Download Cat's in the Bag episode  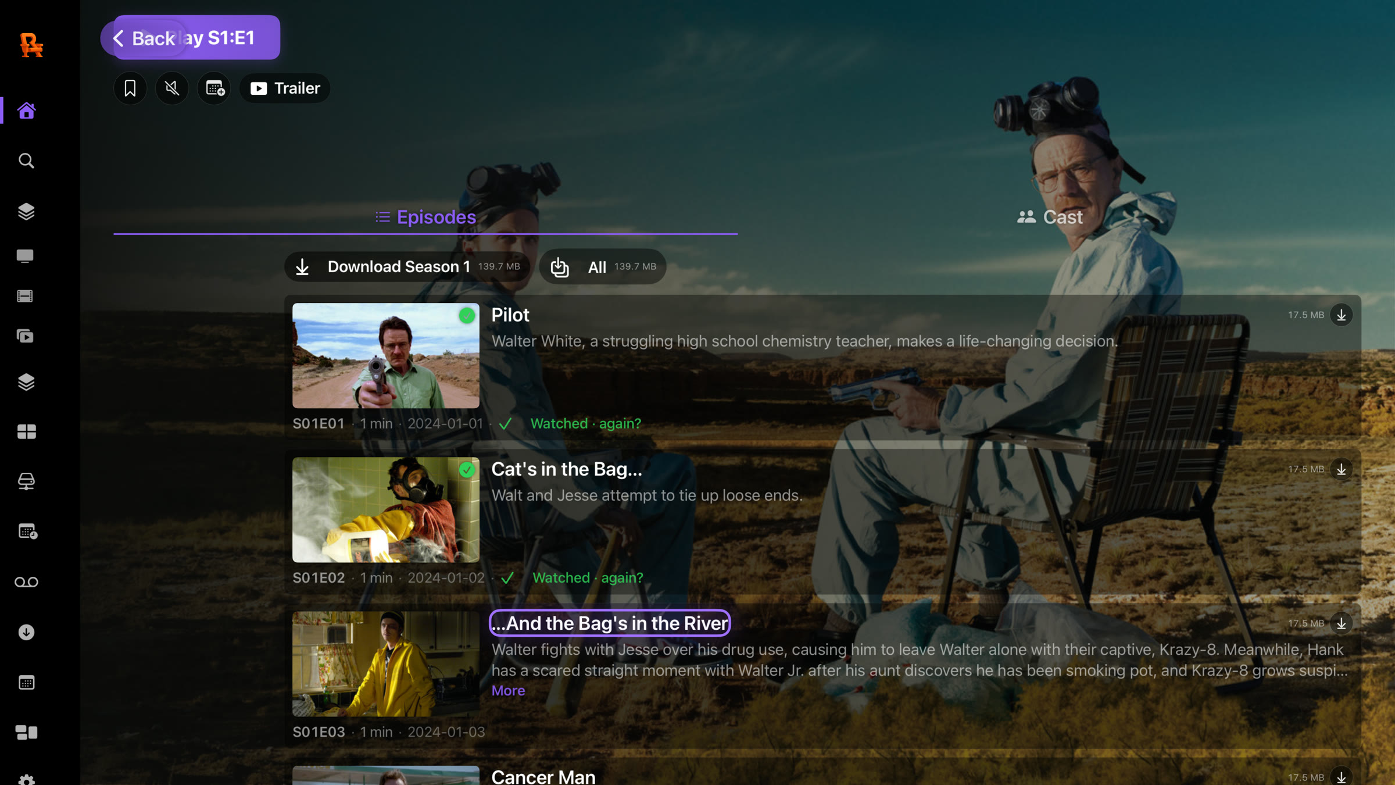(x=1341, y=469)
